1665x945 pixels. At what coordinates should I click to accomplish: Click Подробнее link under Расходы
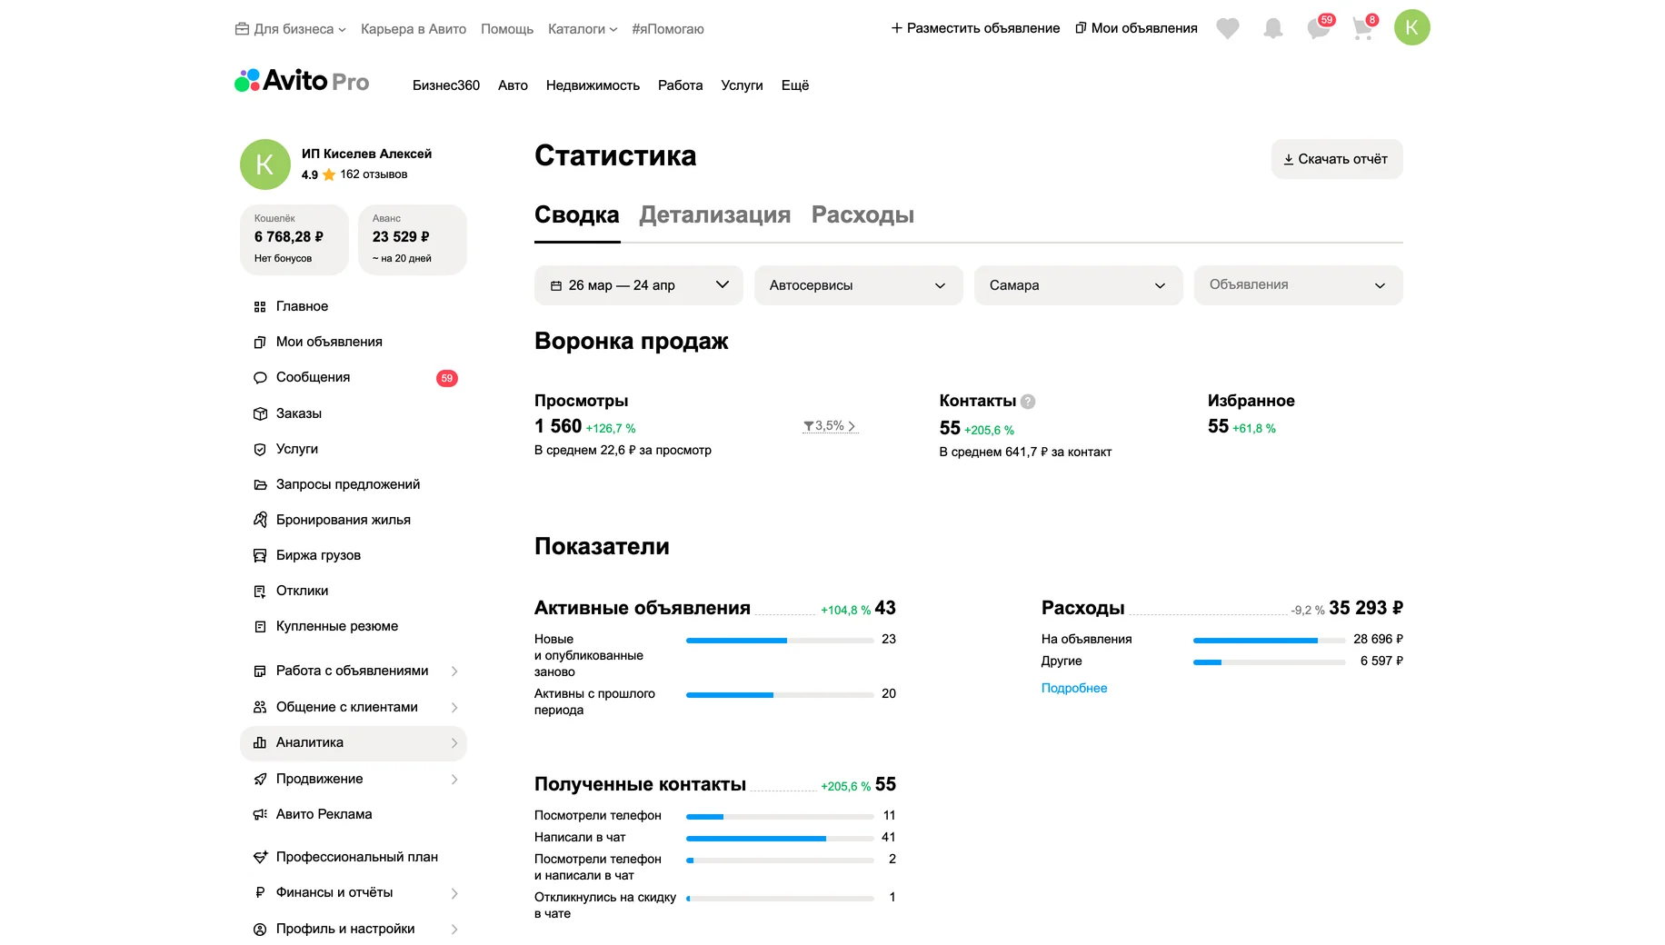click(1074, 688)
